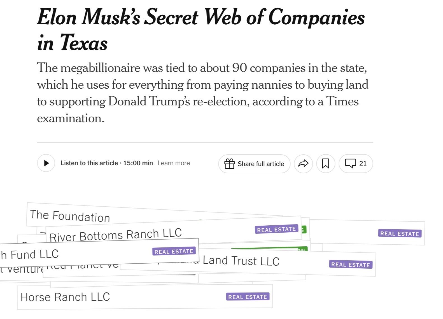The height and width of the screenshot is (319, 443).
Task: Click The Foundation card
Action: click(70, 216)
